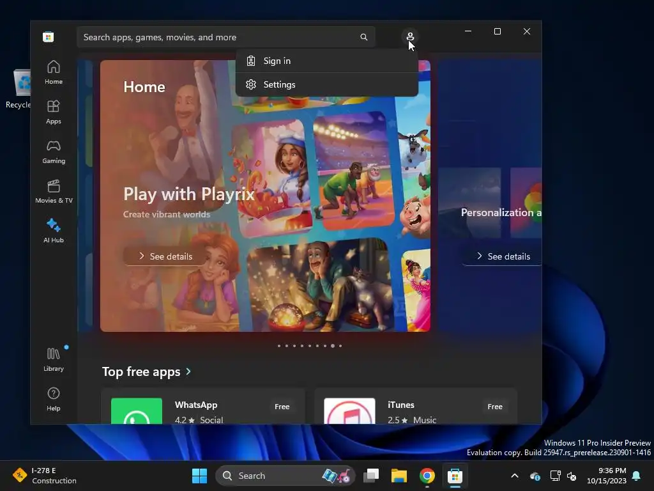Image resolution: width=654 pixels, height=491 pixels.
Task: Choose Sign in from the profile menu
Action: [x=326, y=61]
